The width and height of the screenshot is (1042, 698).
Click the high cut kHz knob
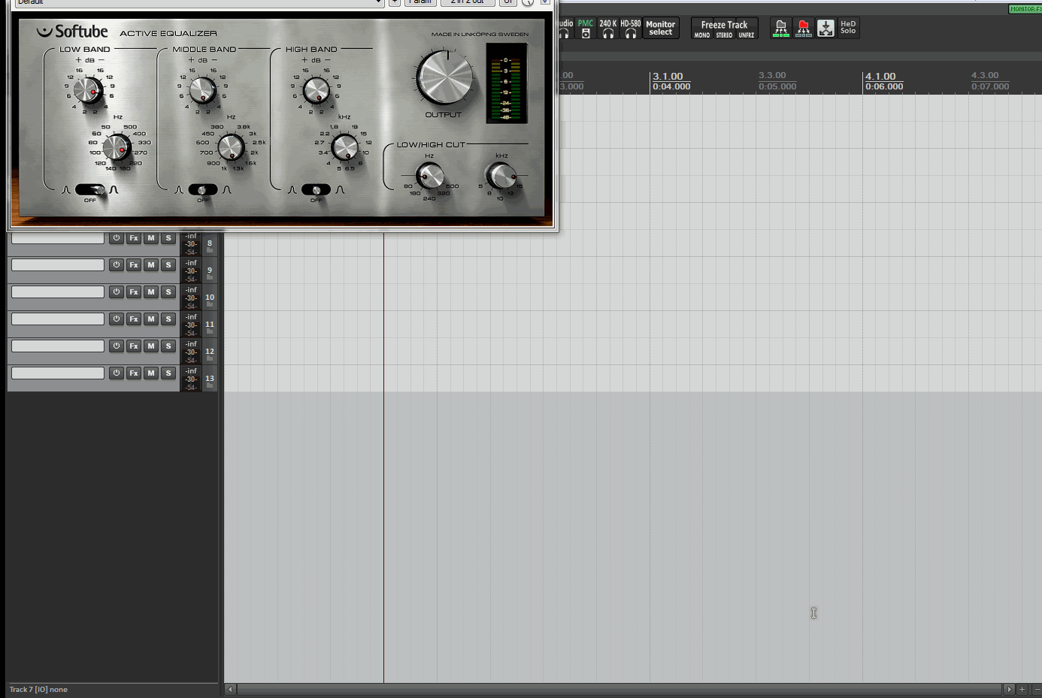(x=501, y=177)
